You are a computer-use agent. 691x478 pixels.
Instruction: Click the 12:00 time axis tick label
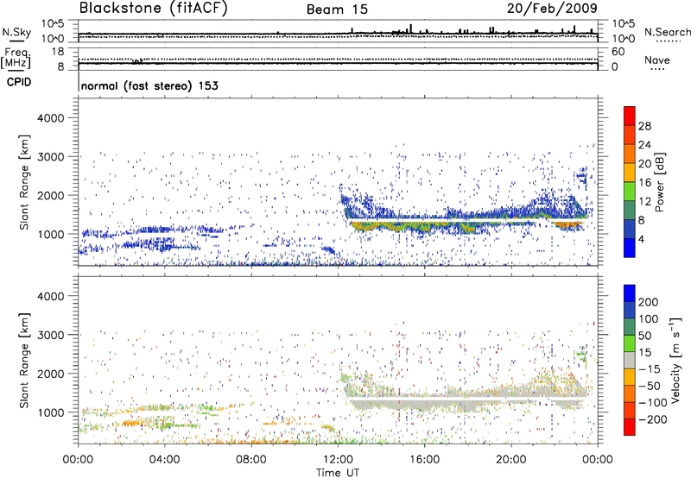pos(338,460)
